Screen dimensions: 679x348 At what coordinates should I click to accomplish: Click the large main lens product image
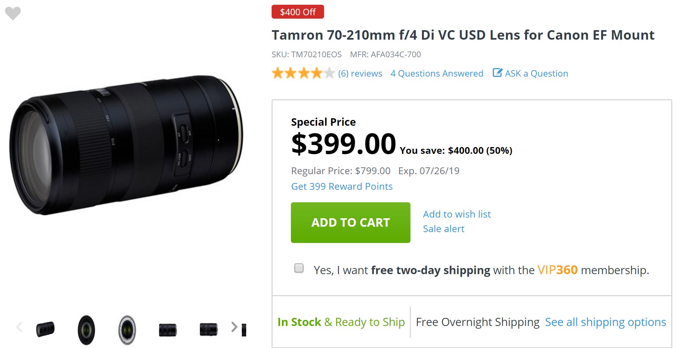pos(126,146)
